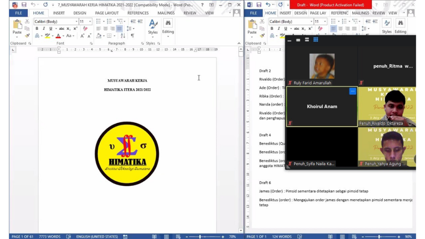Click Paste in the left Word window
This screenshot has width=425, height=239.
point(17,27)
